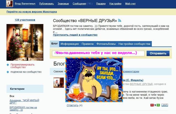Click the plus icon next to Прорекламировать сообщество

[8, 65]
